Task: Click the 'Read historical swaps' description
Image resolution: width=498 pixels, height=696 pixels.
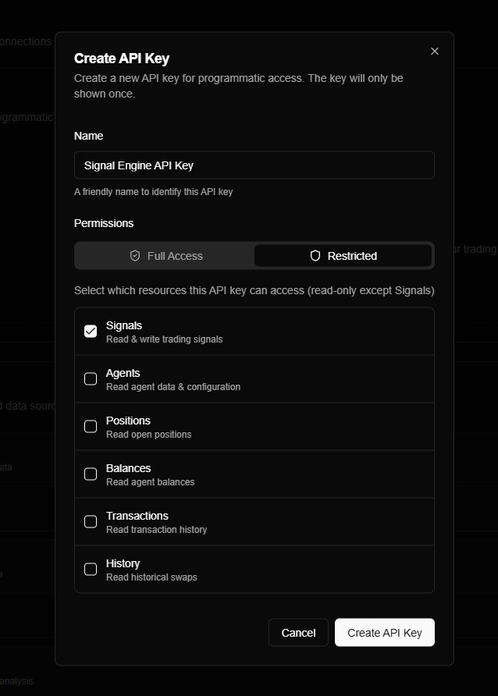Action: 151,577
